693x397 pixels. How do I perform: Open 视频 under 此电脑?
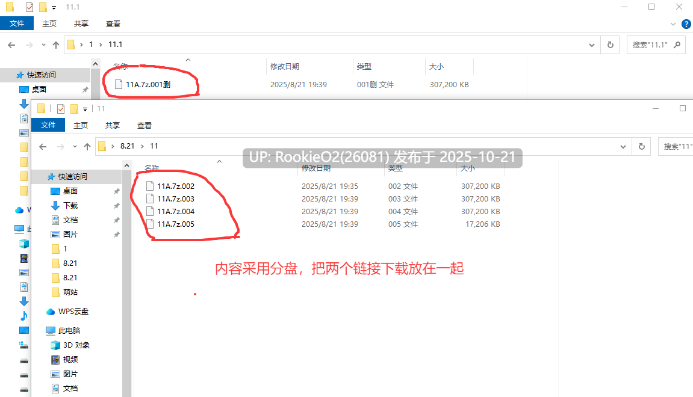pyautogui.click(x=70, y=360)
